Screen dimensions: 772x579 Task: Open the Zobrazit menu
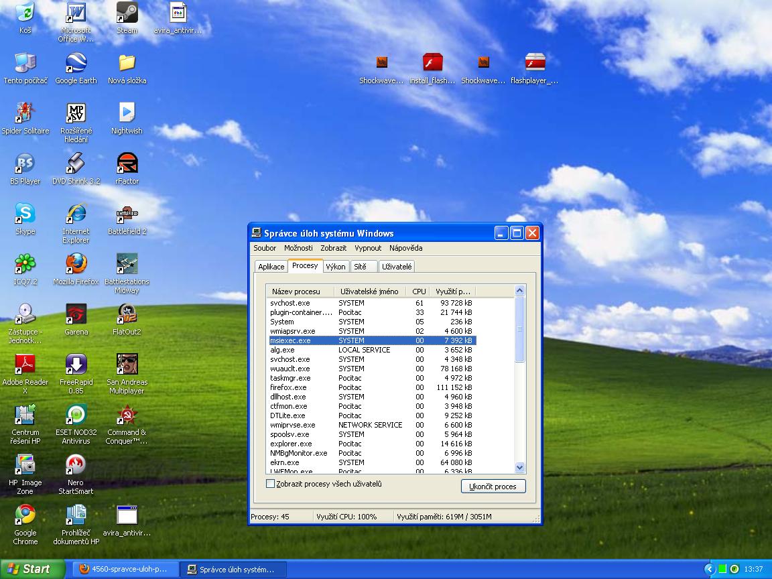333,248
